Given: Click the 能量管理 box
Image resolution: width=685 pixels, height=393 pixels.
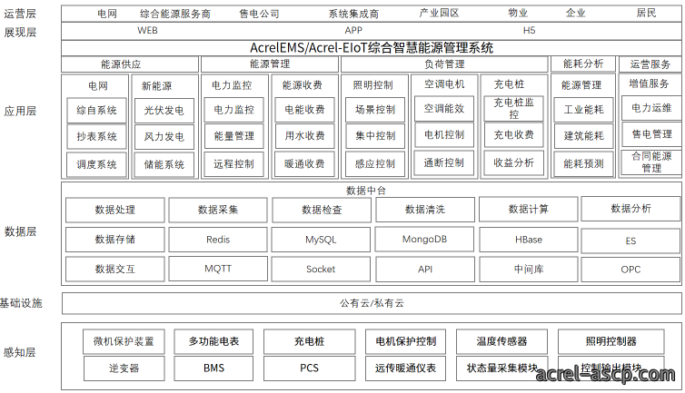Looking at the screenshot, I should pos(234,136).
